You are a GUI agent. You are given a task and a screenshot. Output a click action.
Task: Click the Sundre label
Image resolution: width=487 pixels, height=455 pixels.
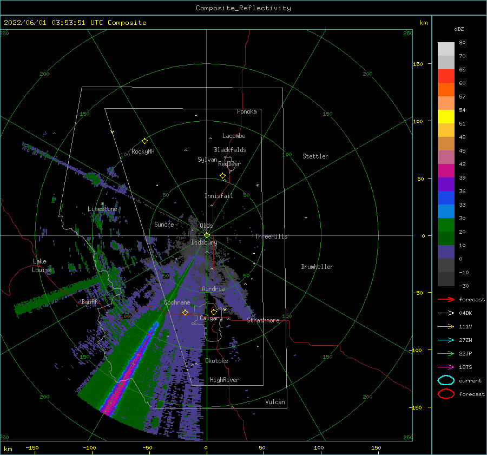[164, 224]
